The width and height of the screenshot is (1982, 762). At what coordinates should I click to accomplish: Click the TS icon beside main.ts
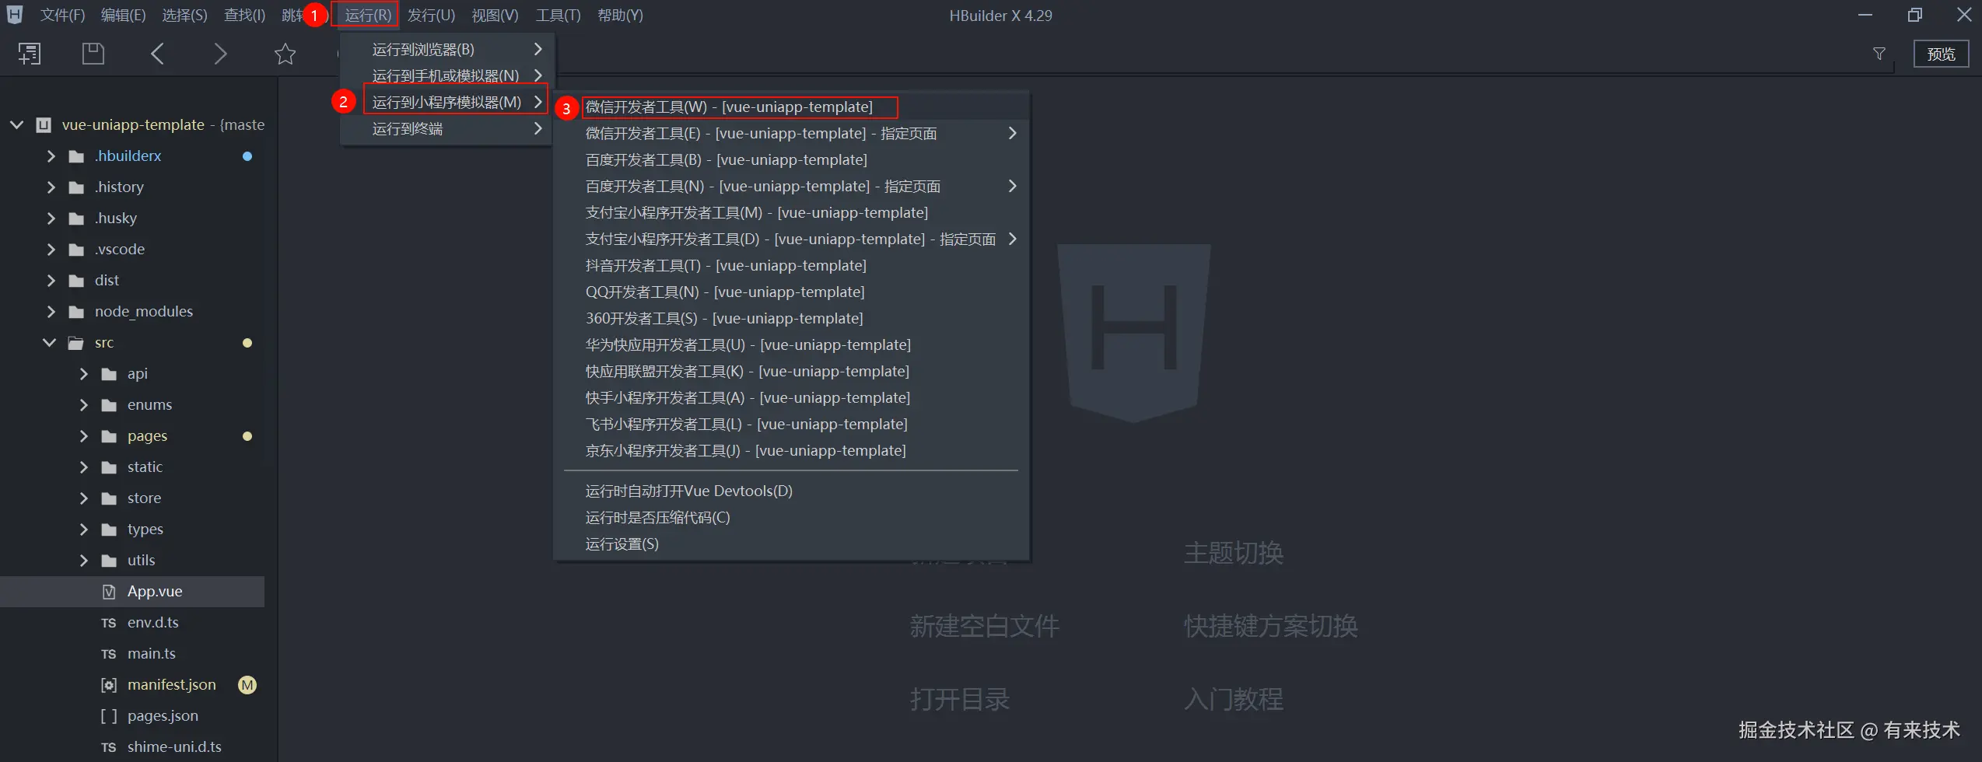(x=109, y=654)
